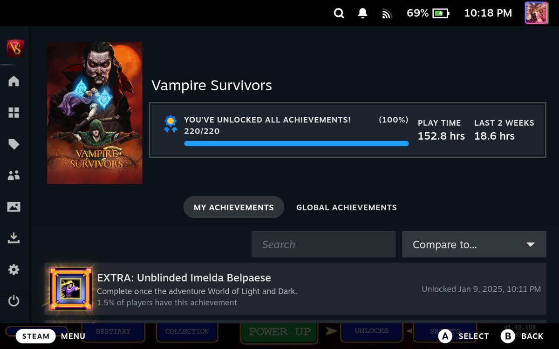The width and height of the screenshot is (559, 349).
Task: Click the Search achievements input field
Action: click(x=323, y=244)
